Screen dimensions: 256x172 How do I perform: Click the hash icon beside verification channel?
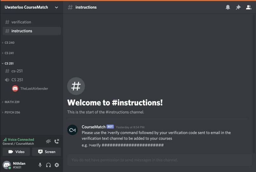click(x=7, y=22)
